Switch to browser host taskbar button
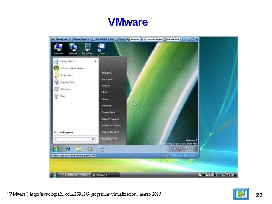Screen dimensions: 272x204 point(76,175)
